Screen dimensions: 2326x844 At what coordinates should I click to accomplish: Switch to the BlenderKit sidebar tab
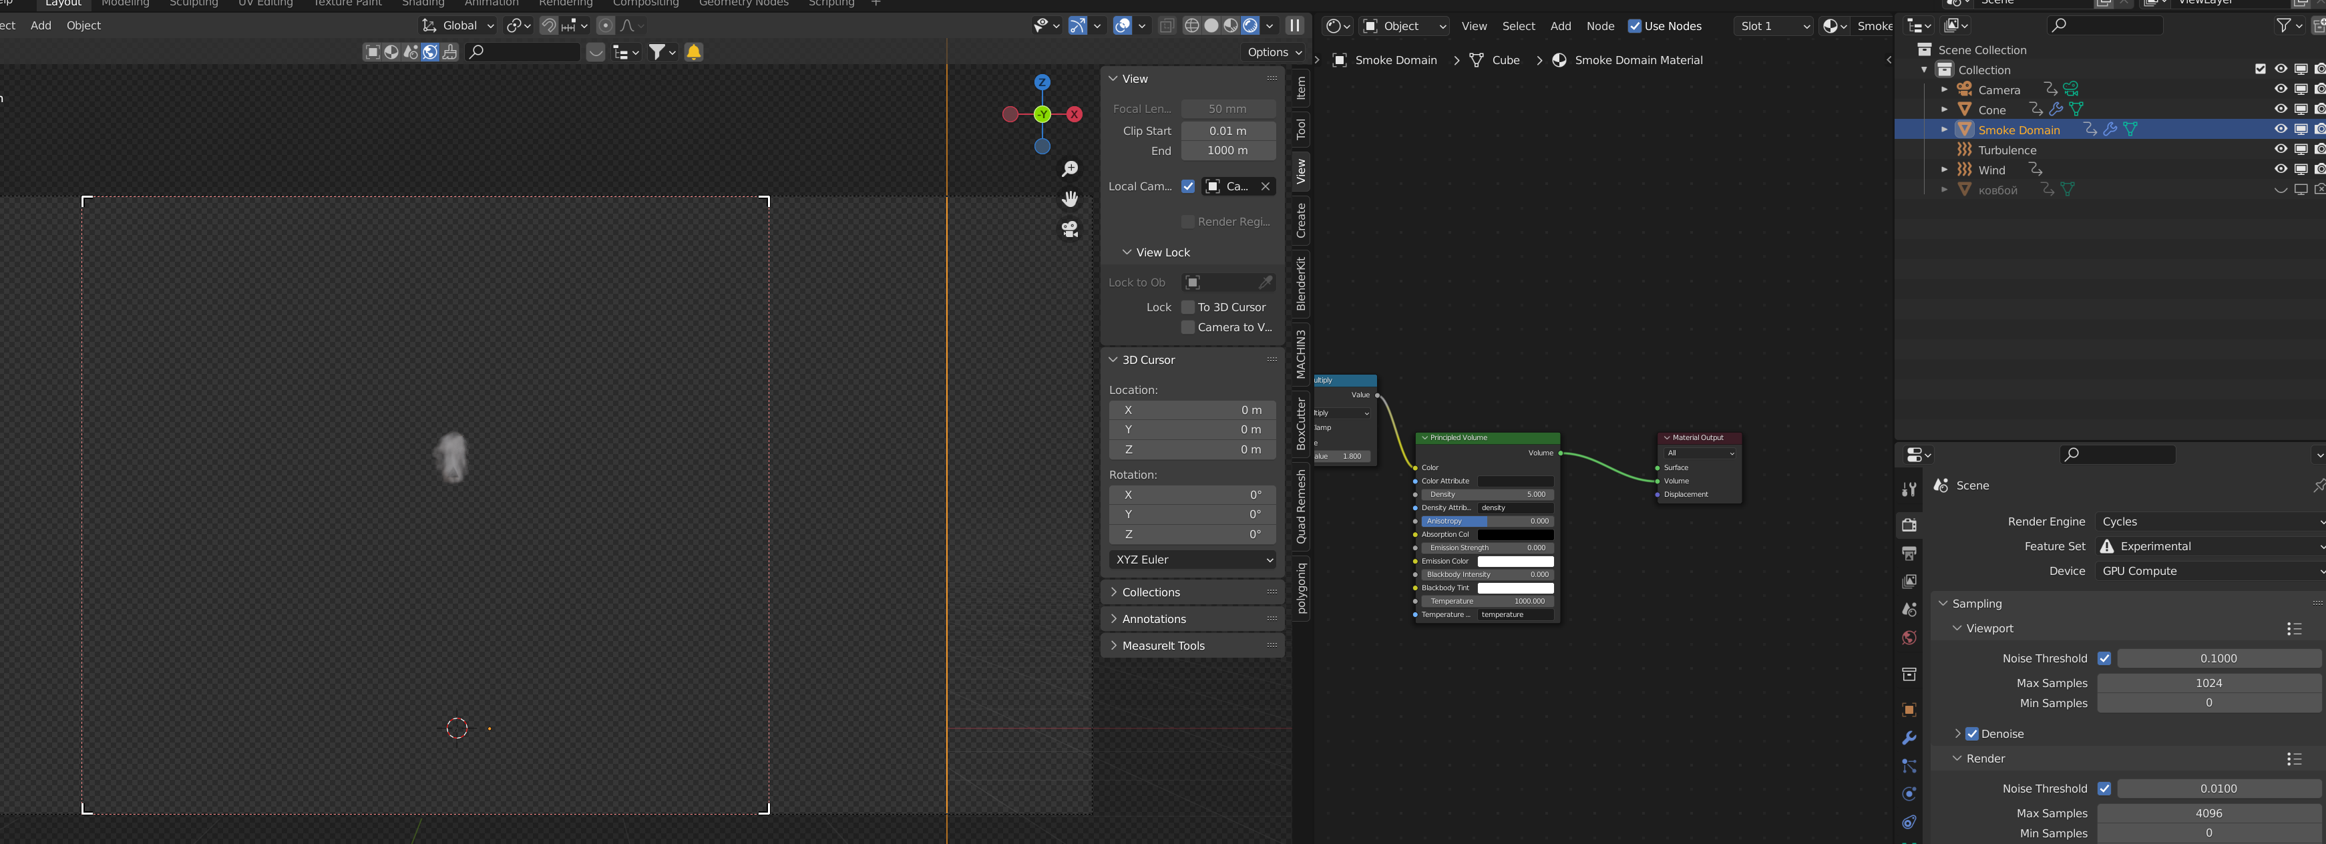point(1301,283)
